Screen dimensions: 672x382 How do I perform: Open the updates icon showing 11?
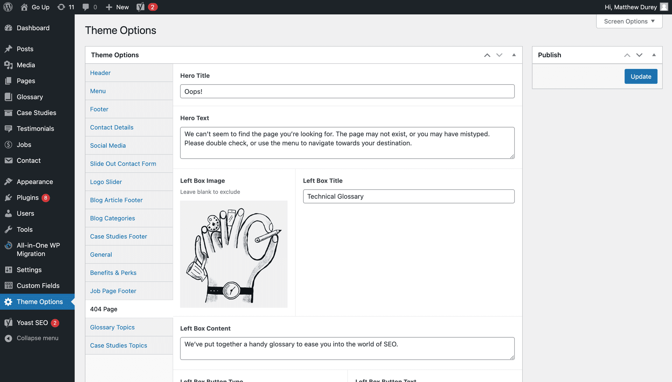pos(61,7)
